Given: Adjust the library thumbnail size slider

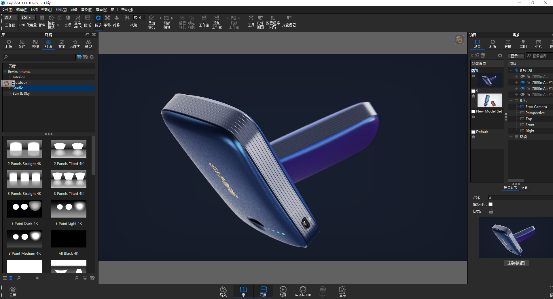Looking at the screenshot, I should click(x=37, y=278).
